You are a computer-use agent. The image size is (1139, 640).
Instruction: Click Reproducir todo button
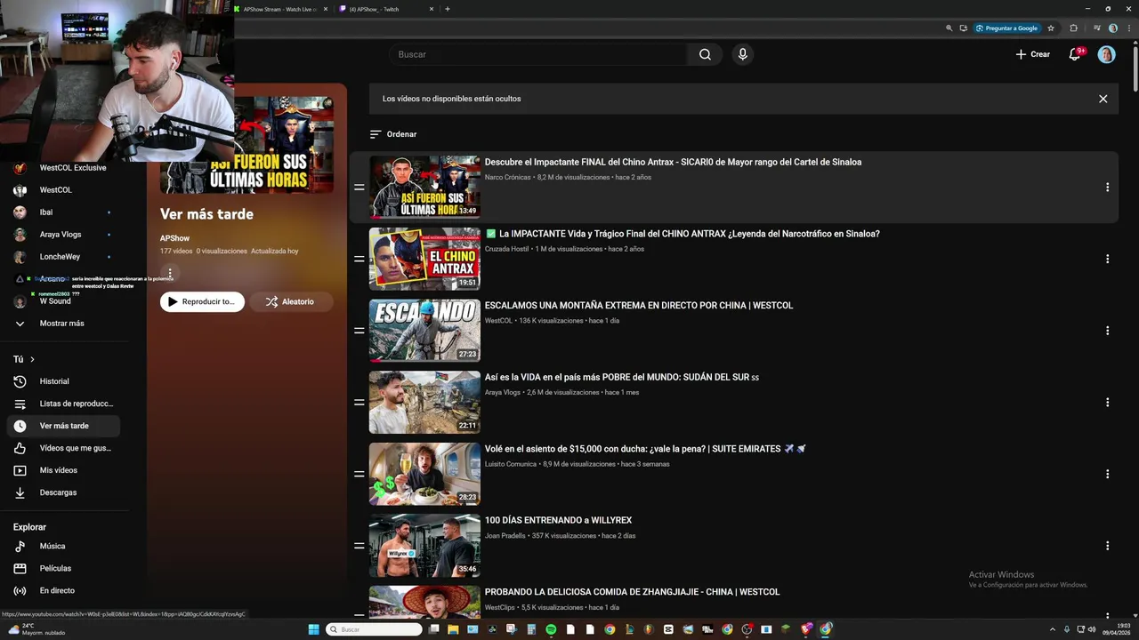point(202,301)
